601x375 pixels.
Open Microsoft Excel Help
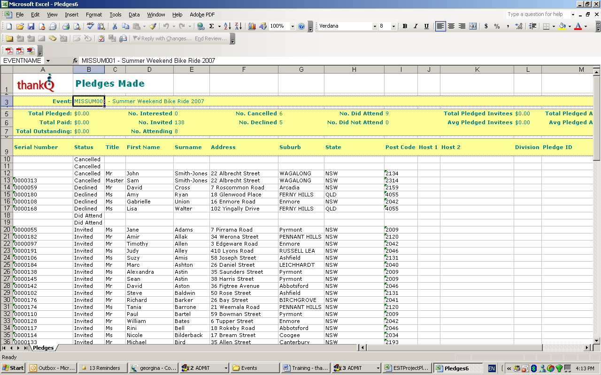click(301, 26)
